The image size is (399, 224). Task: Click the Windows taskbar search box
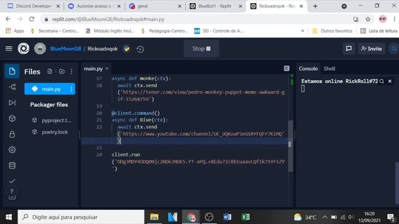(81, 217)
